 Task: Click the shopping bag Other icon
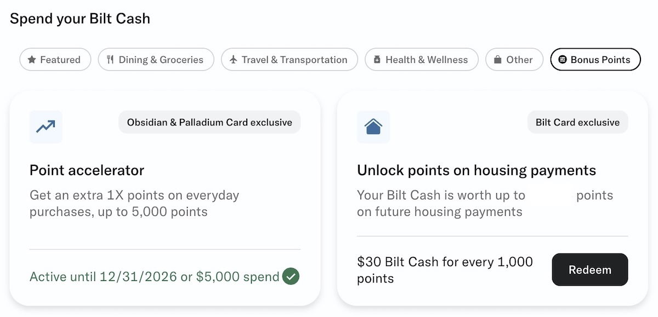[x=498, y=60]
